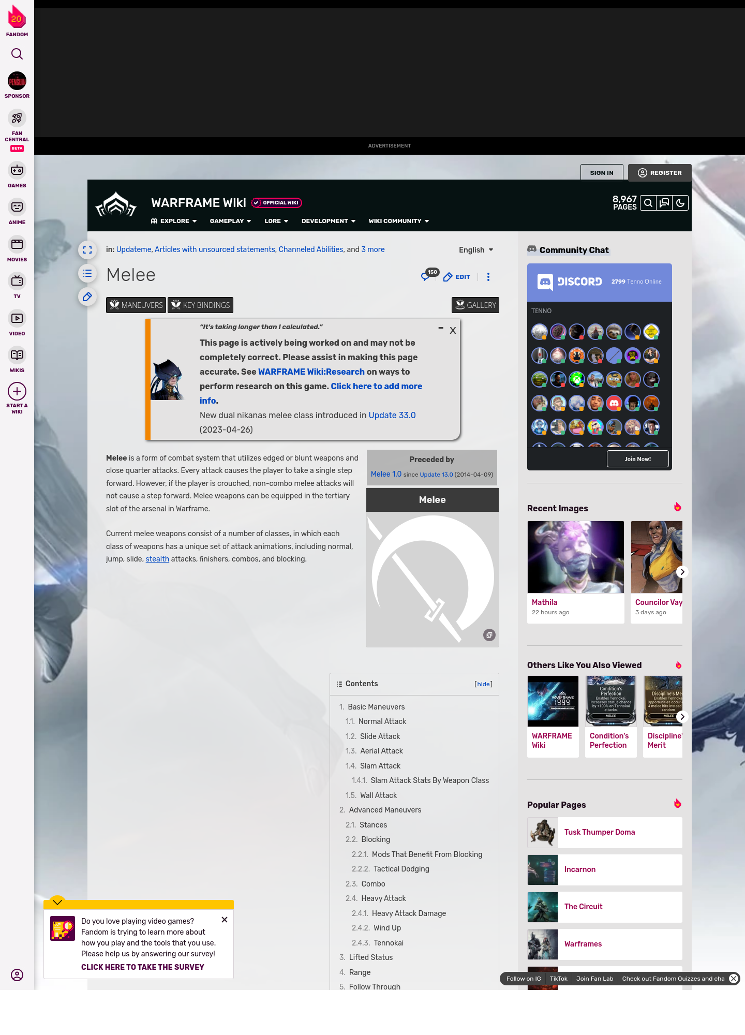Click the floating pencil edit icon
Screen dimensions: 745x1035
pyautogui.click(x=87, y=297)
